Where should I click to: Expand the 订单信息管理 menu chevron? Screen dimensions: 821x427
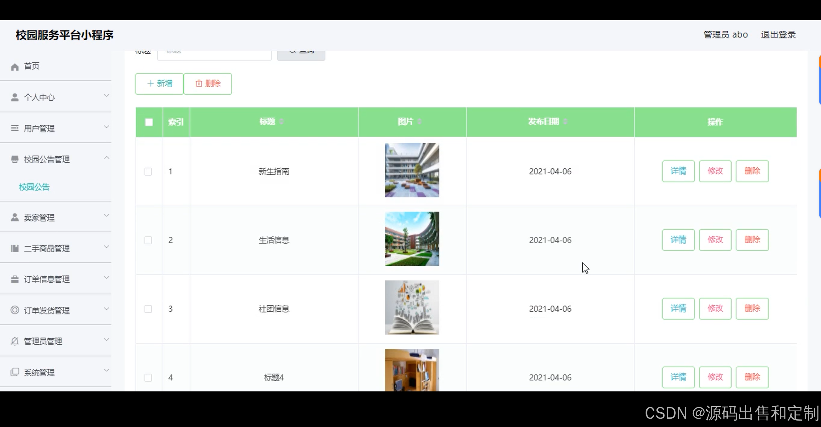pos(106,278)
